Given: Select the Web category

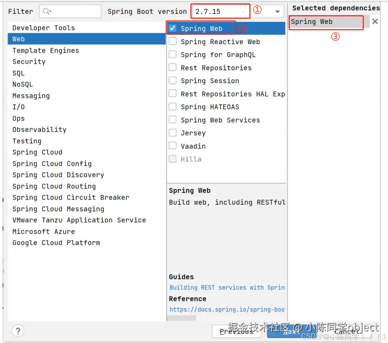Looking at the screenshot, I should pyautogui.click(x=87, y=39).
